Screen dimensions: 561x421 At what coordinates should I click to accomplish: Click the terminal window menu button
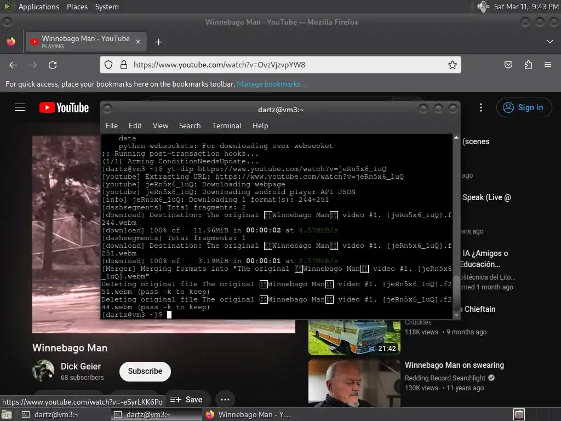point(108,109)
